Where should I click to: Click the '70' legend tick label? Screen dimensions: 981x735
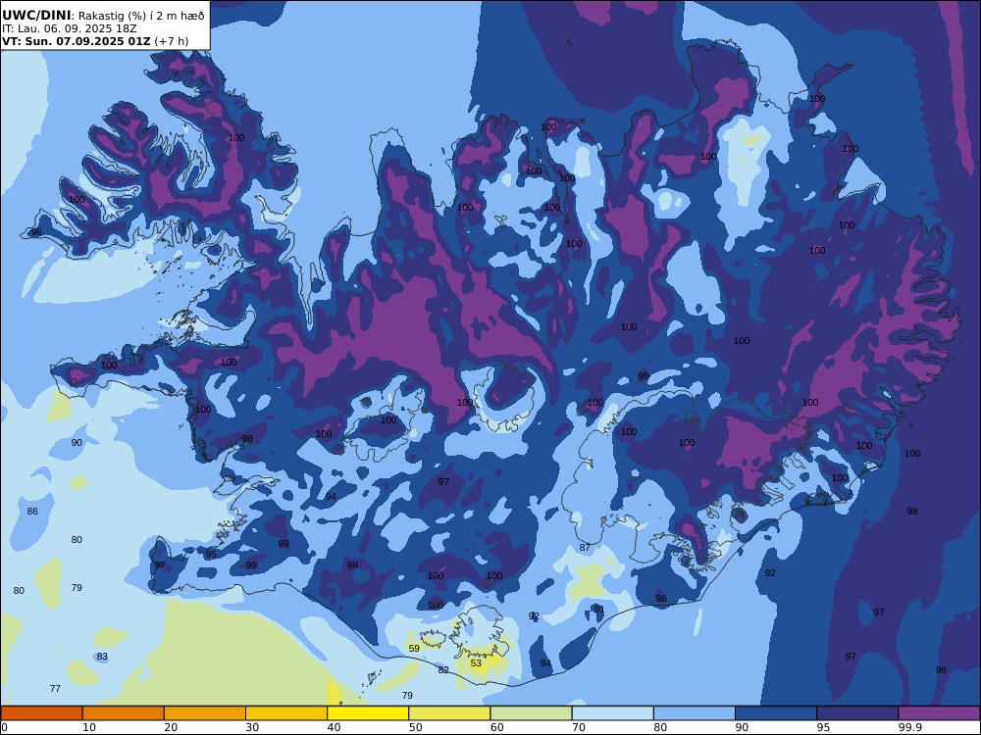coord(579,727)
